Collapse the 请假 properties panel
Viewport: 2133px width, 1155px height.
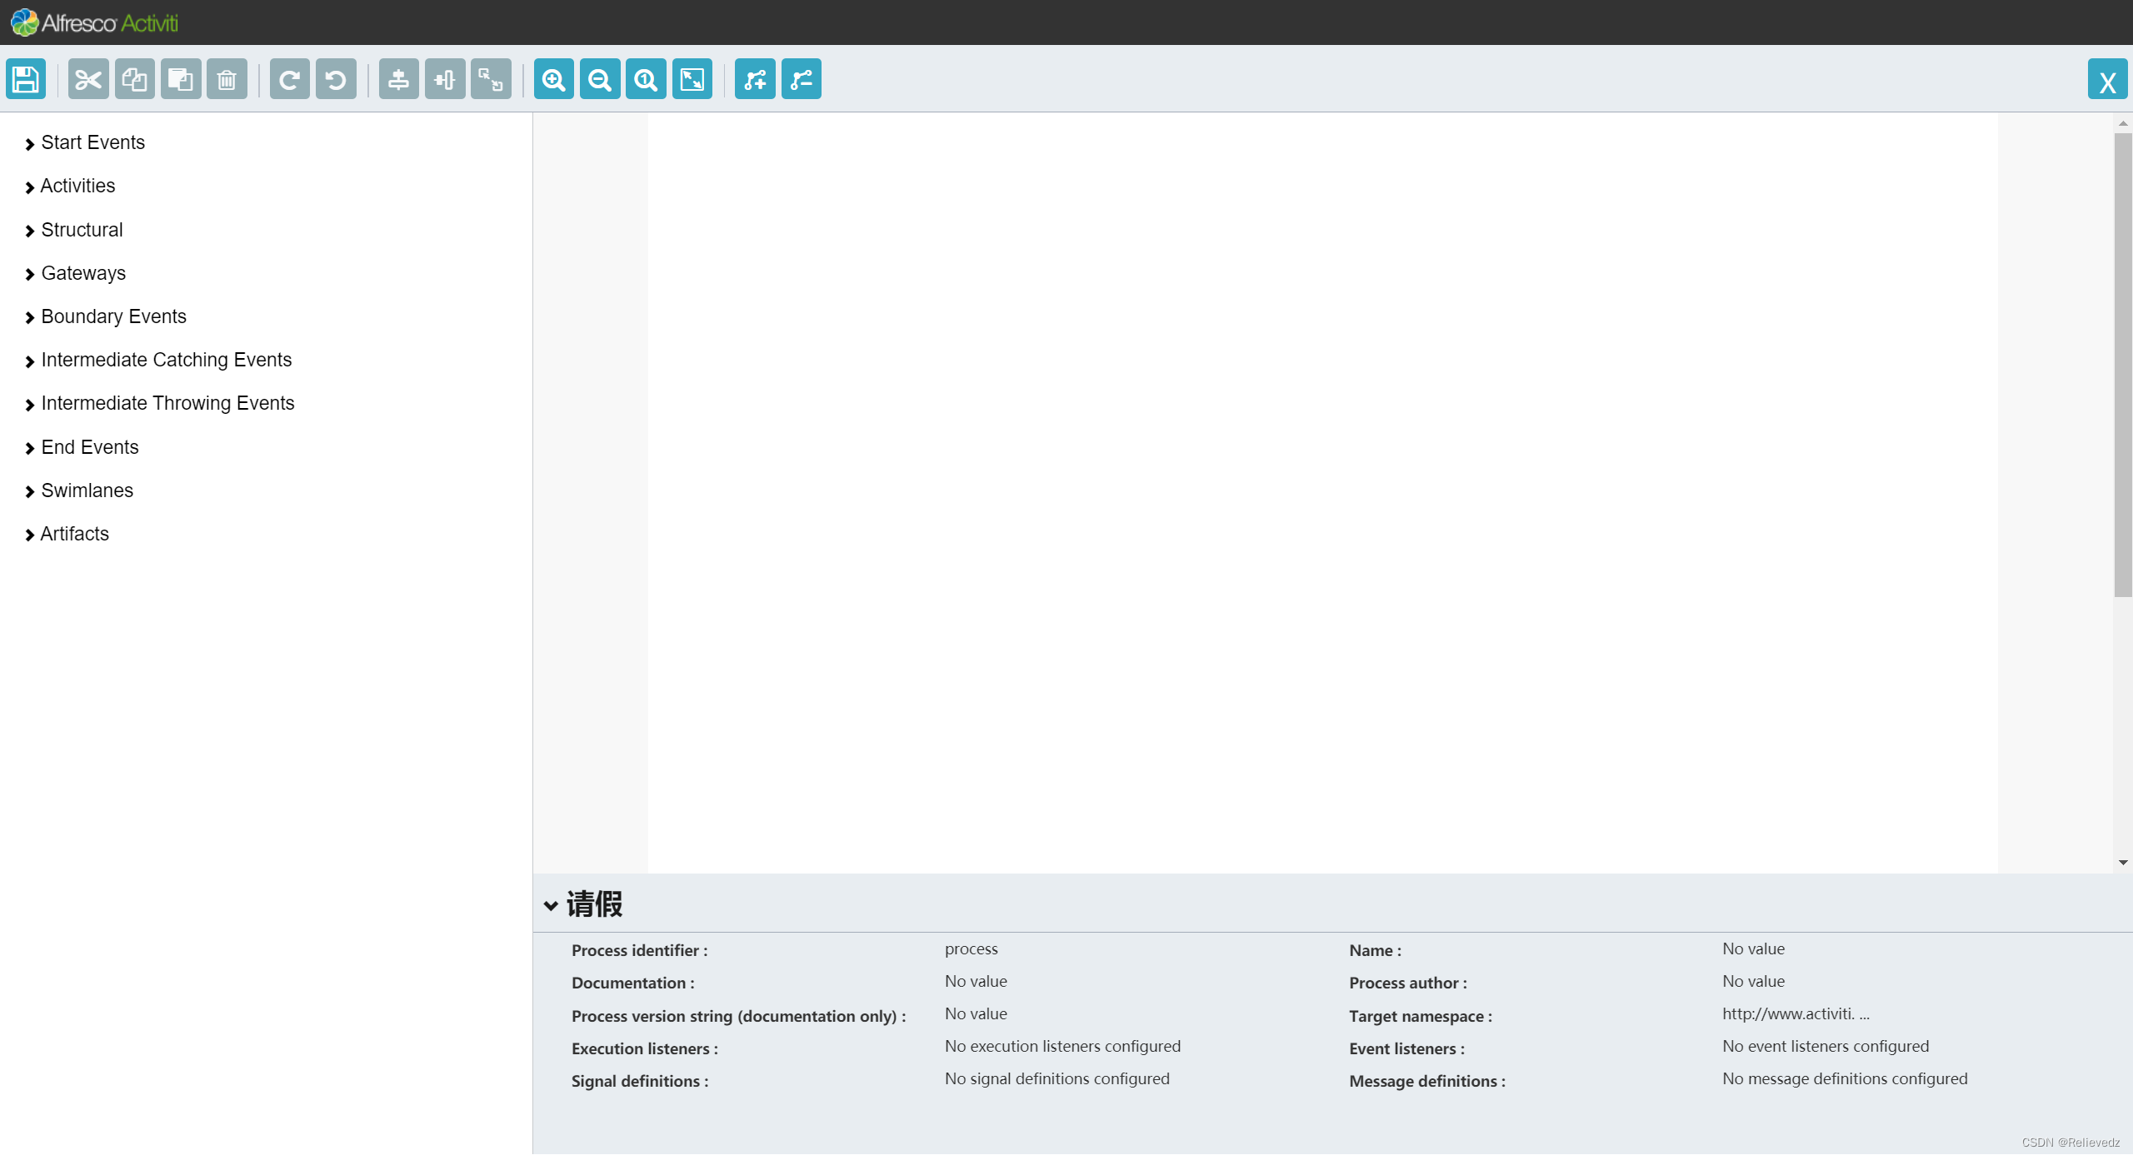551,905
